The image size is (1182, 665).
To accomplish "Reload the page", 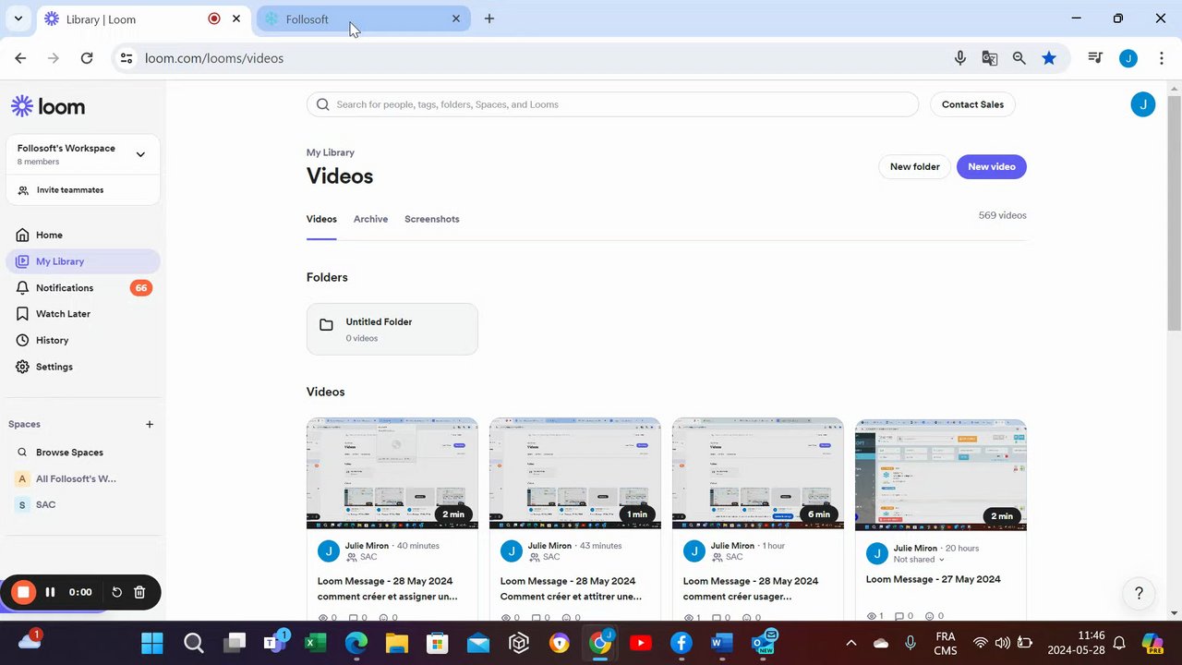I will pyautogui.click(x=87, y=58).
